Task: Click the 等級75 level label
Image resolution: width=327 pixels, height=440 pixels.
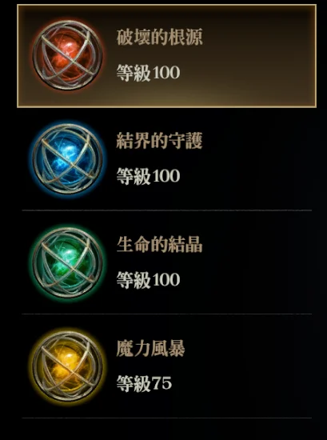Action: click(x=144, y=384)
